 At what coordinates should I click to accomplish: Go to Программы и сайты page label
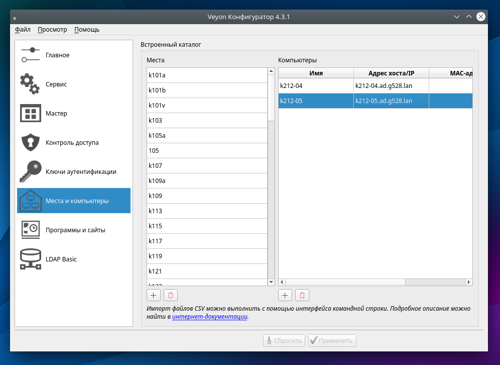click(75, 230)
